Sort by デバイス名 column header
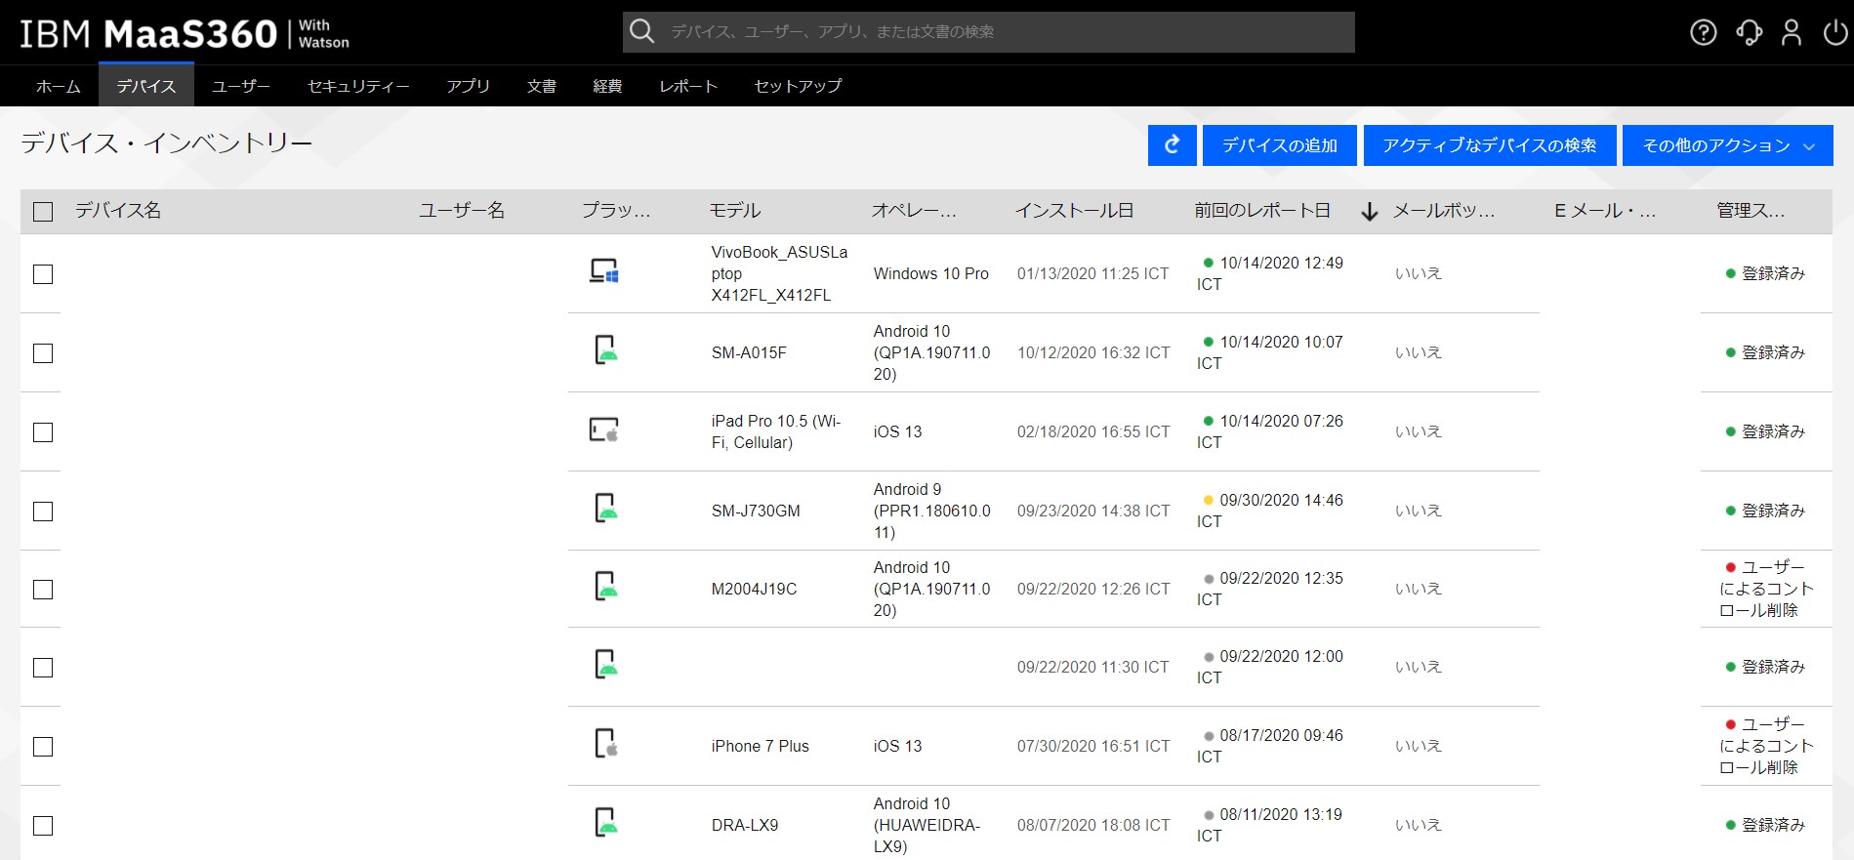This screenshot has height=860, width=1854. click(x=118, y=211)
